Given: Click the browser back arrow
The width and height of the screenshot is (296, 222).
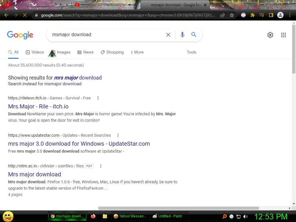Looking at the screenshot, I should click(x=6, y=15).
